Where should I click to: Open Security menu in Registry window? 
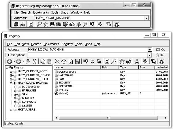[67, 44]
